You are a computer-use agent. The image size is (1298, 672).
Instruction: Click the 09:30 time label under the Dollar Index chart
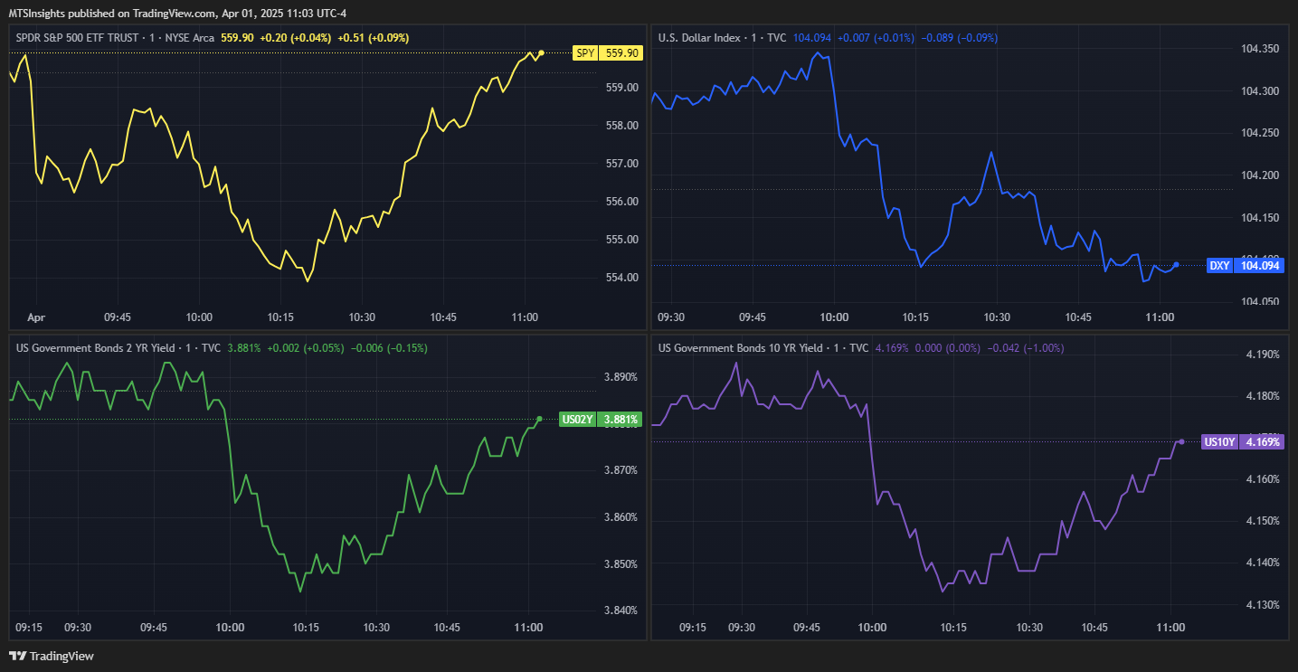[671, 317]
